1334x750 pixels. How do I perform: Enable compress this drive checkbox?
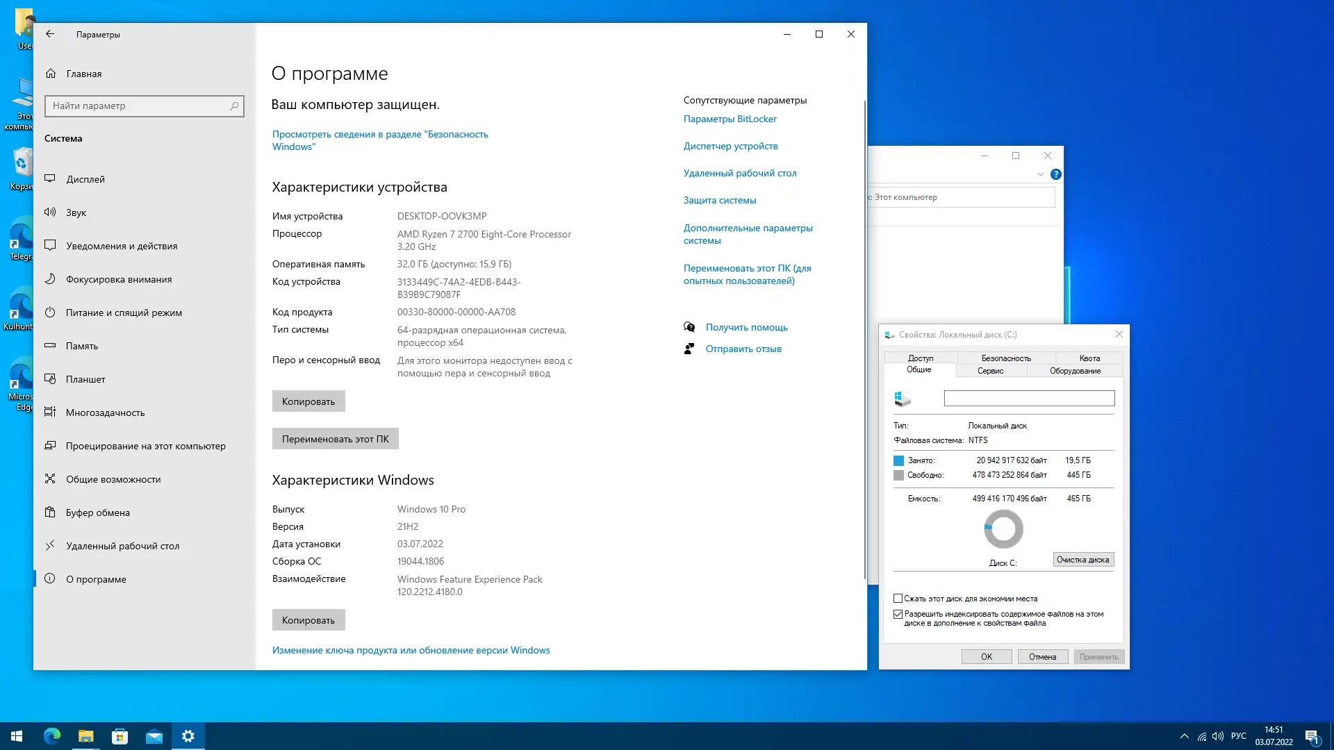(x=898, y=599)
